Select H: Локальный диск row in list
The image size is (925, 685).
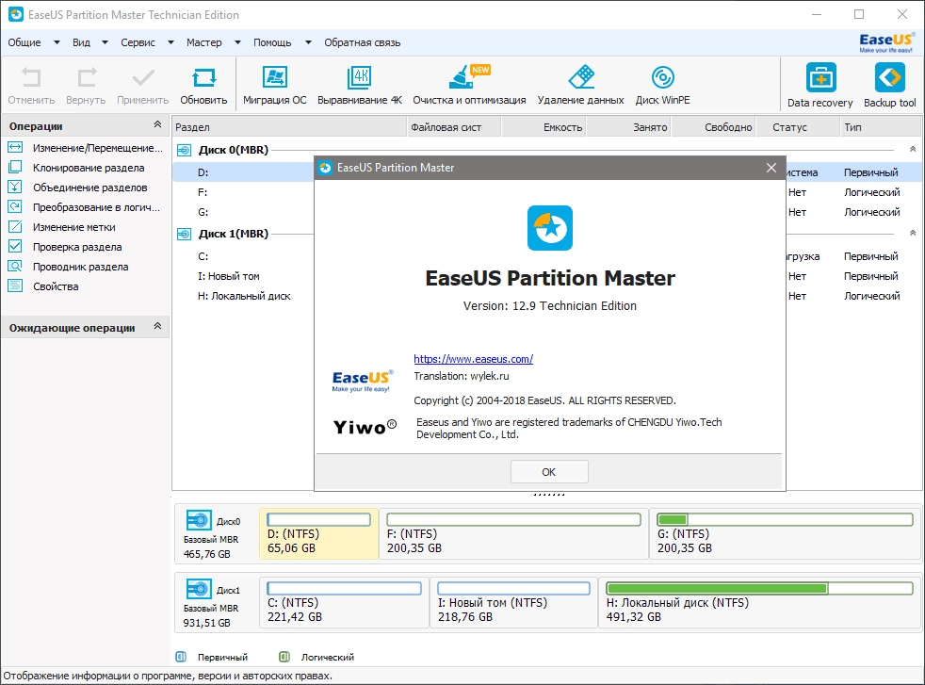click(243, 296)
